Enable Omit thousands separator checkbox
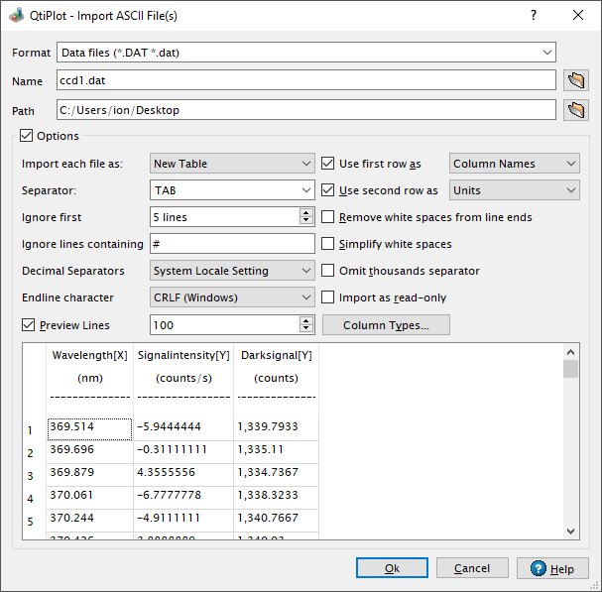Image resolution: width=602 pixels, height=592 pixels. tap(330, 271)
